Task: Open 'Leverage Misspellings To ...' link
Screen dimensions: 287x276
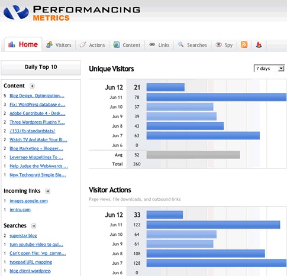Action: [36, 157]
